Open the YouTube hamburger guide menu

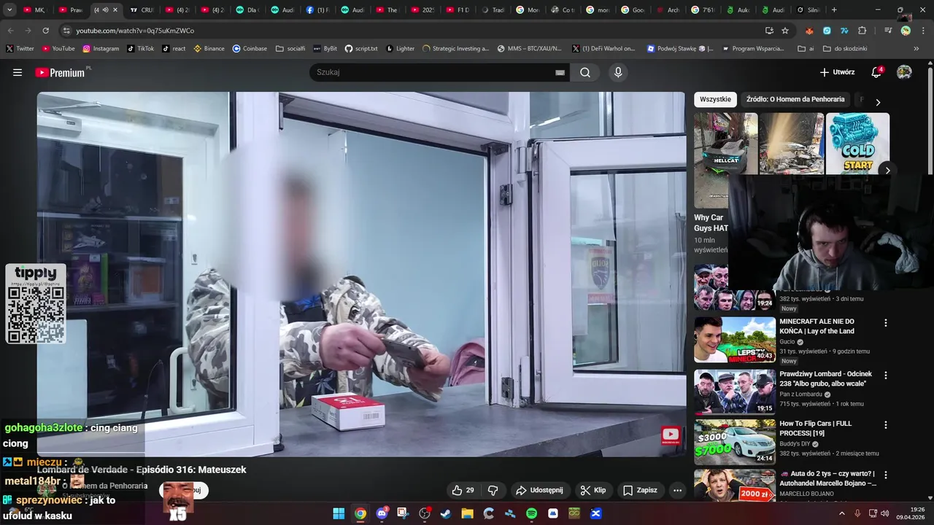(18, 72)
